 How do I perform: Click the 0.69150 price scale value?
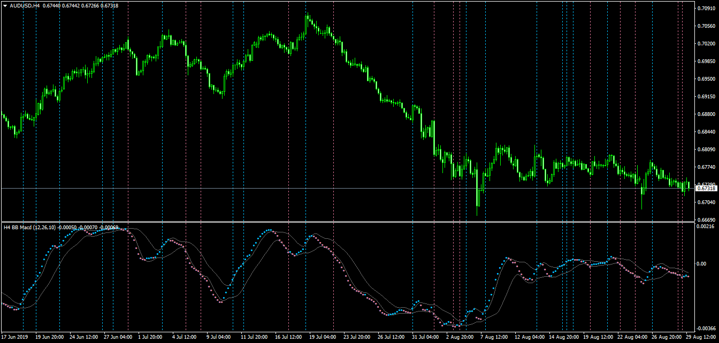(707, 96)
